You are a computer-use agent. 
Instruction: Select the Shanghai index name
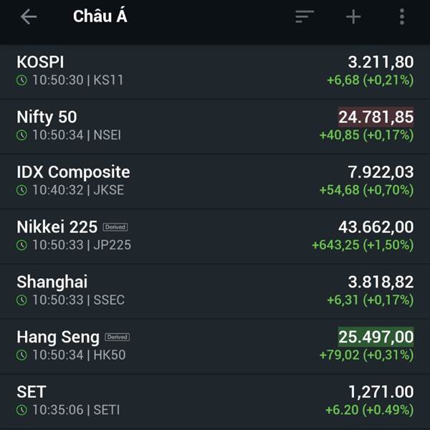[x=52, y=282]
